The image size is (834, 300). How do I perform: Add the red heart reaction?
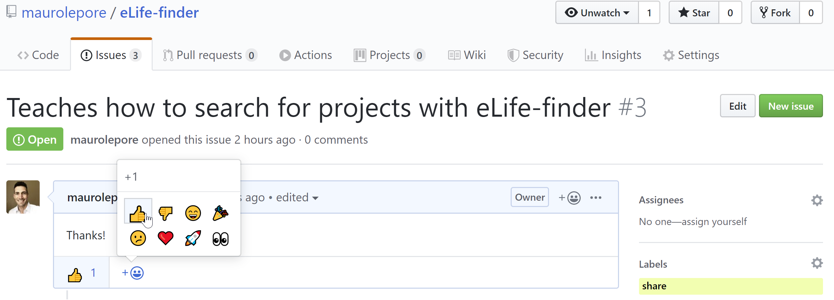(165, 238)
